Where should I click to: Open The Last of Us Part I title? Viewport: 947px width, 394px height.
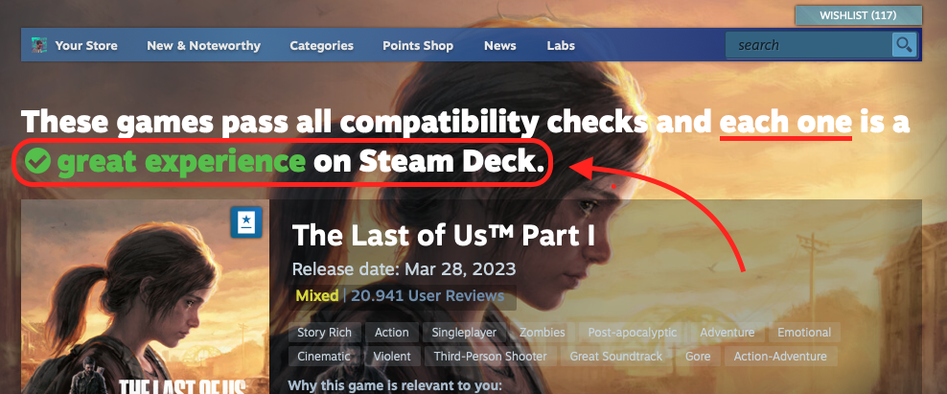[x=443, y=236]
